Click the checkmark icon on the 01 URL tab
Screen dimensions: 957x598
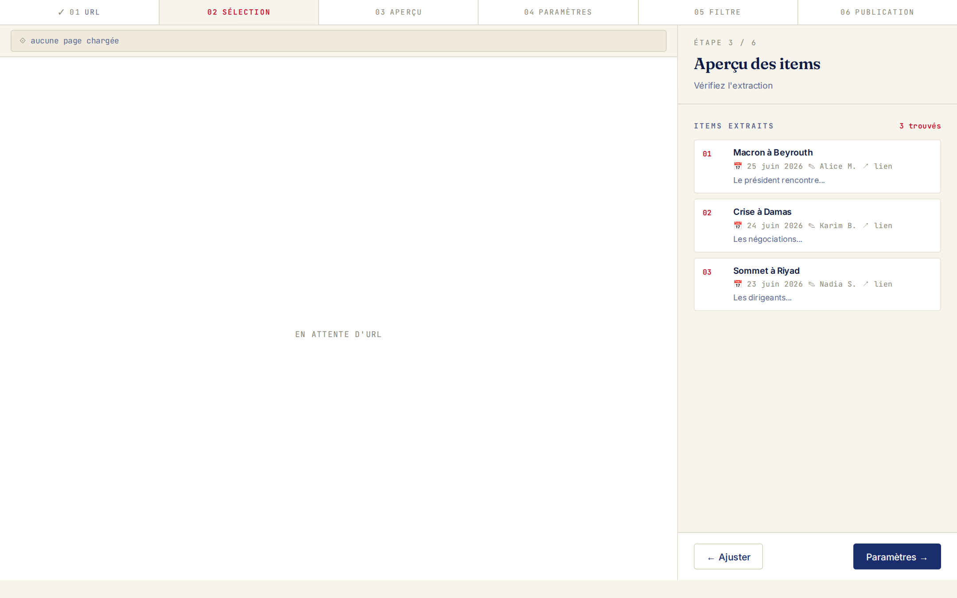click(x=61, y=12)
